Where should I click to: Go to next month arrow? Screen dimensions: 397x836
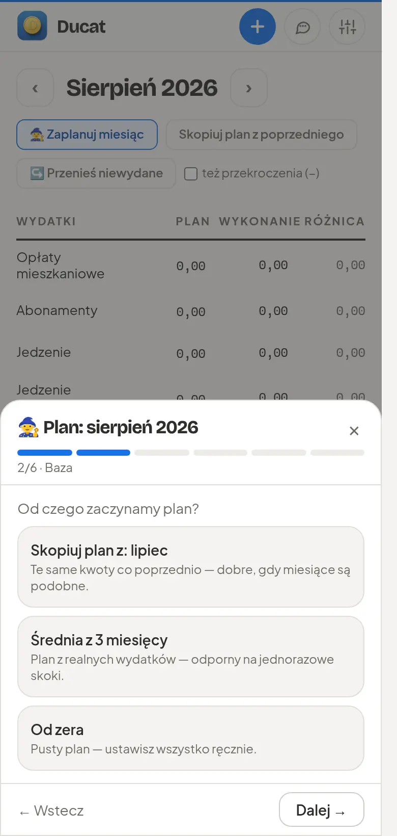coord(249,88)
